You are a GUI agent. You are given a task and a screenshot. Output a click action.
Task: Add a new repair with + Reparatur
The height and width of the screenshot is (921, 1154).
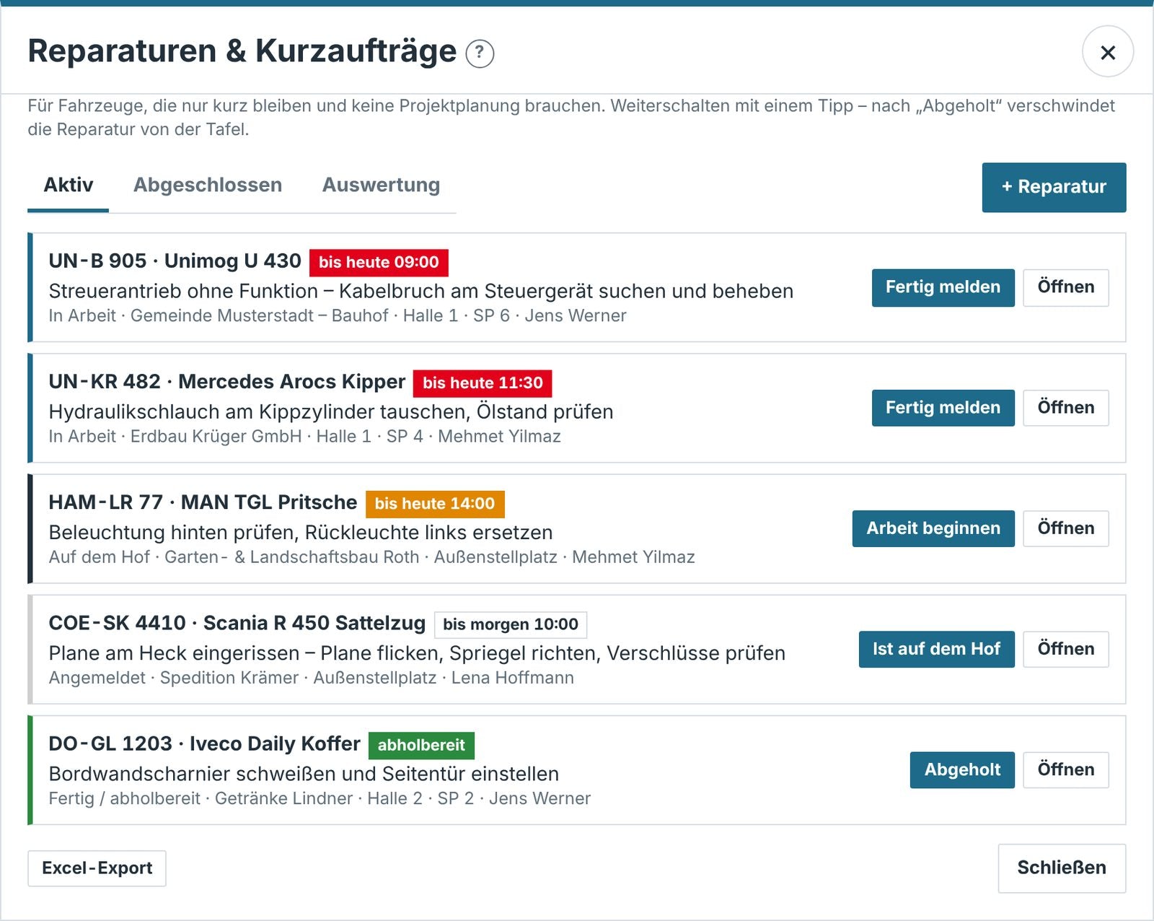1054,187
